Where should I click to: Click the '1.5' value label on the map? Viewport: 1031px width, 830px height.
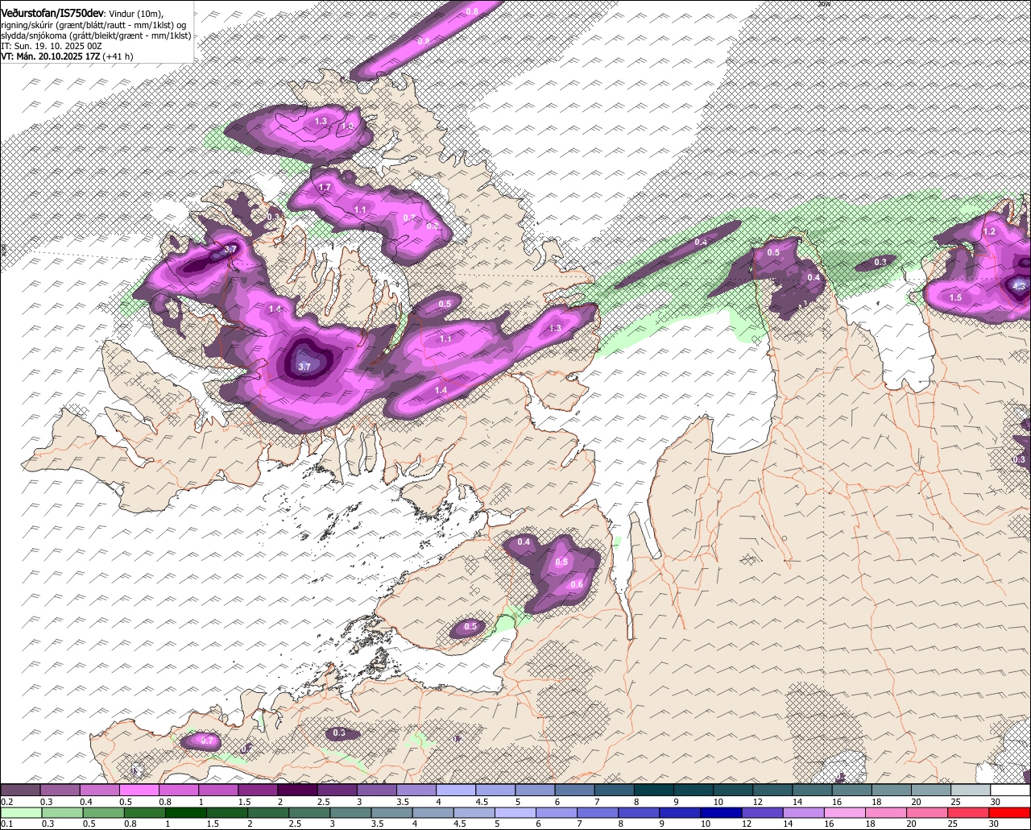(x=955, y=297)
